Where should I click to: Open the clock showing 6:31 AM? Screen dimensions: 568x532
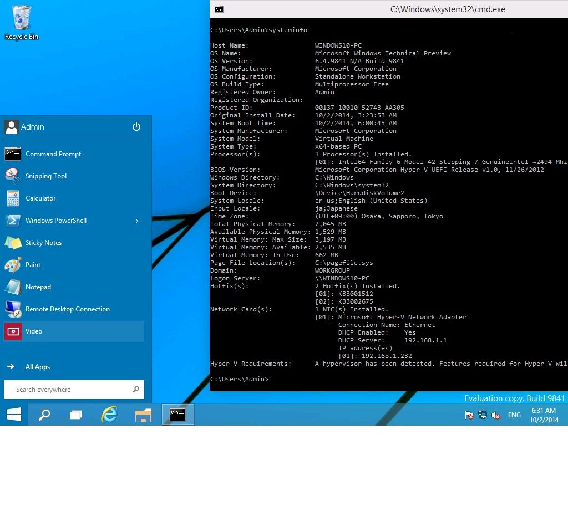tap(544, 415)
